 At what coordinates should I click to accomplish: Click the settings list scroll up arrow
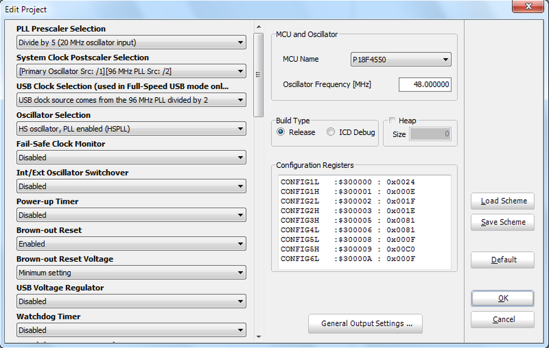258,27
